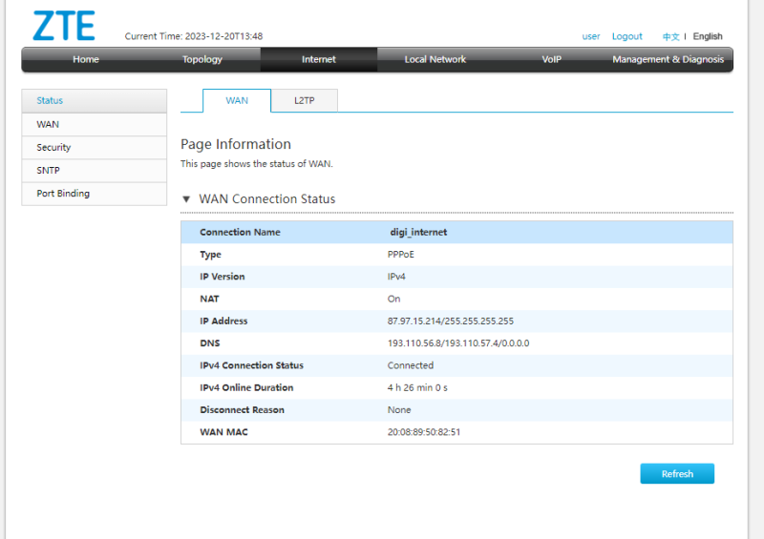Click the NAT On value
This screenshot has width=764, height=539.
tap(393, 299)
